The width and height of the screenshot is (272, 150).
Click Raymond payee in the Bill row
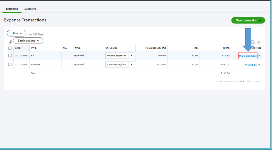[79, 56]
